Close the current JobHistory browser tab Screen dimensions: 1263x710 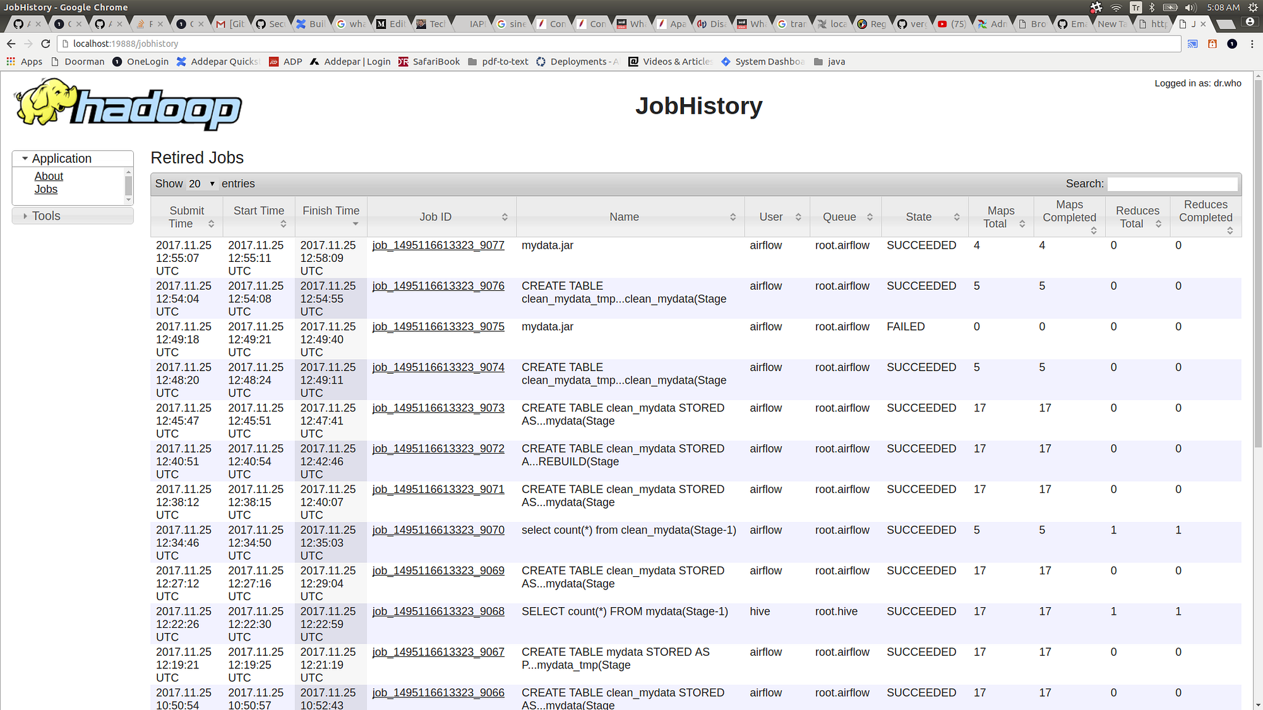click(1203, 24)
